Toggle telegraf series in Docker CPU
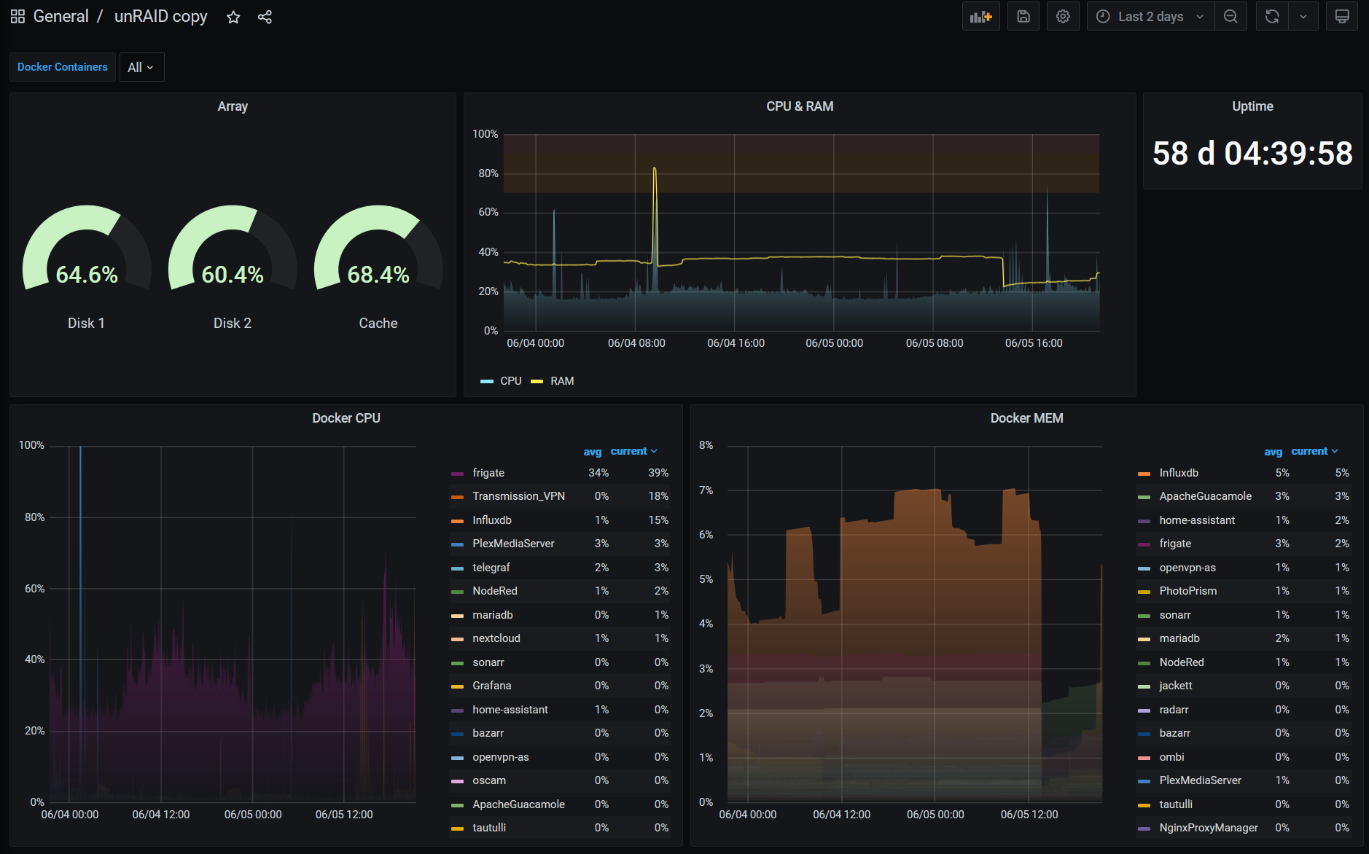 491,568
